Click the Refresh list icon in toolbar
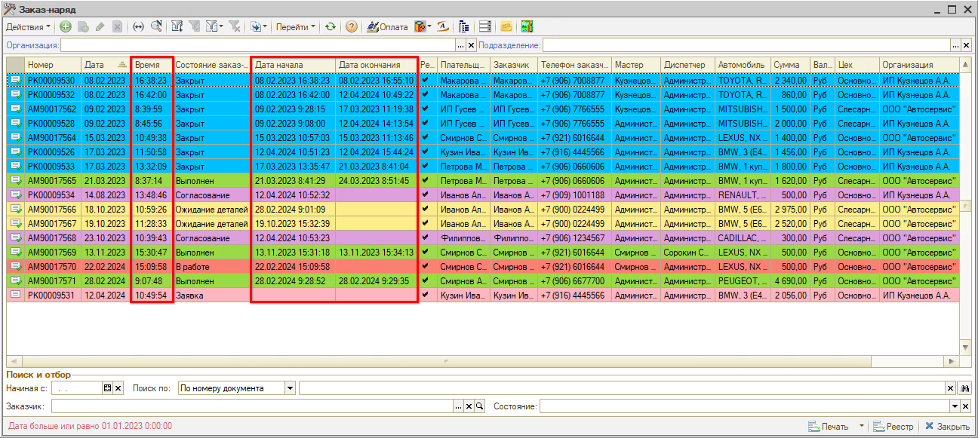The width and height of the screenshot is (978, 438). pyautogui.click(x=331, y=26)
